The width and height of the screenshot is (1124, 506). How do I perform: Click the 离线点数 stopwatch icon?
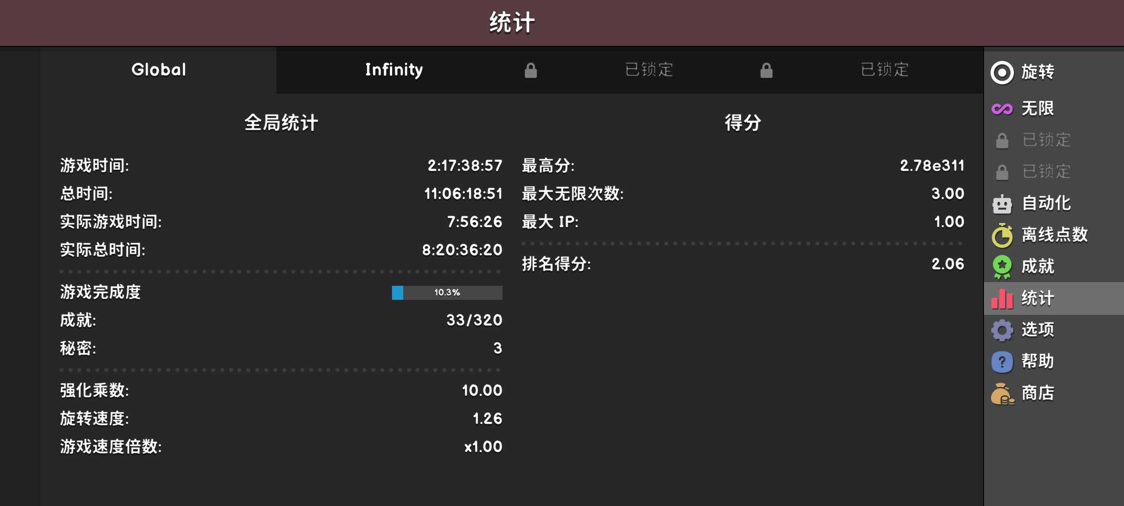coord(1002,235)
